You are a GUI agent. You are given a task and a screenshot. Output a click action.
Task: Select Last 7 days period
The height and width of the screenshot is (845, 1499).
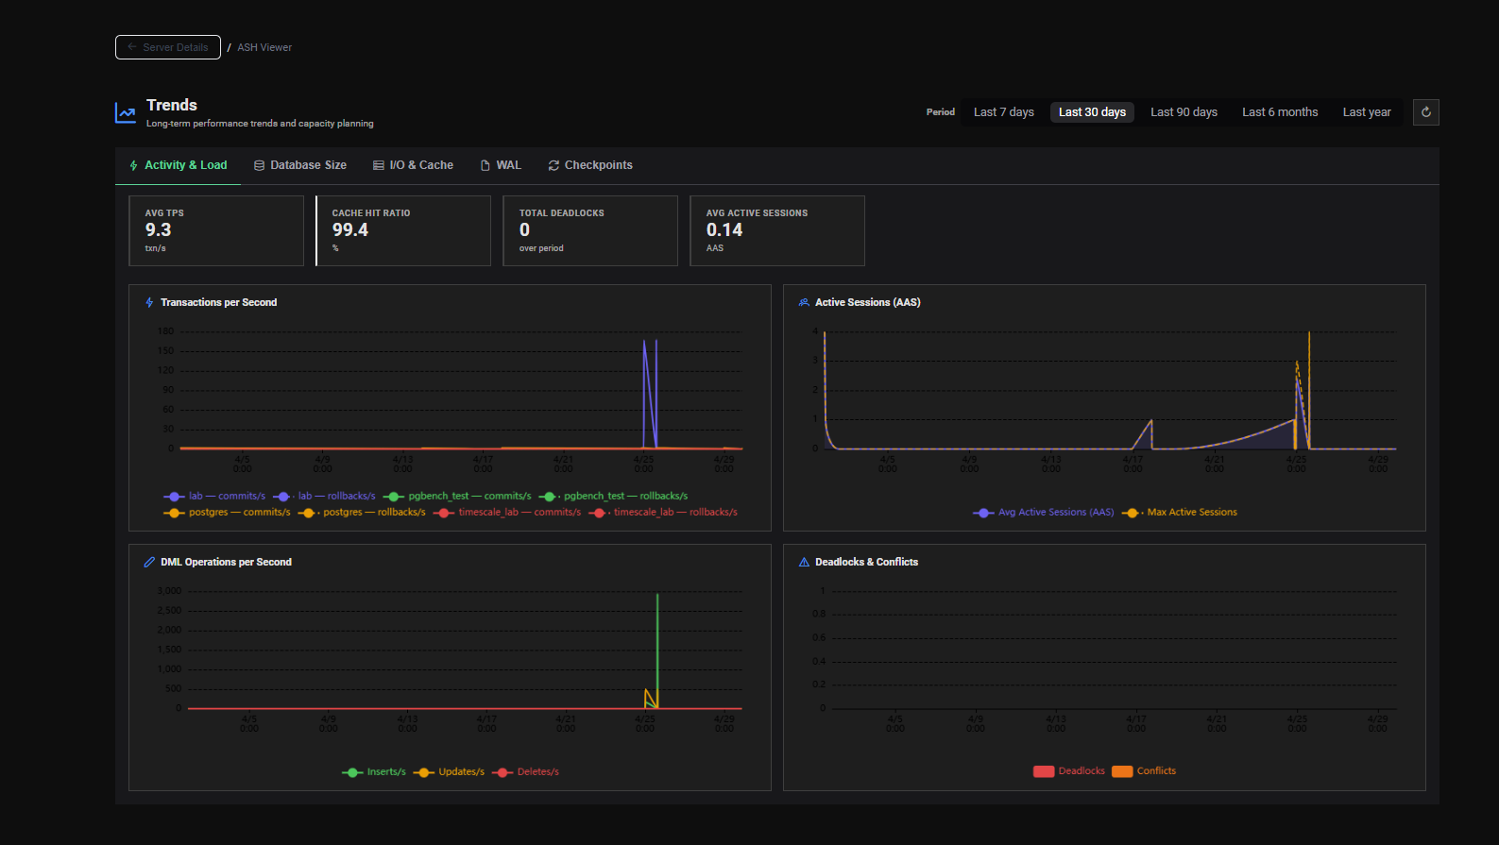(x=1003, y=112)
